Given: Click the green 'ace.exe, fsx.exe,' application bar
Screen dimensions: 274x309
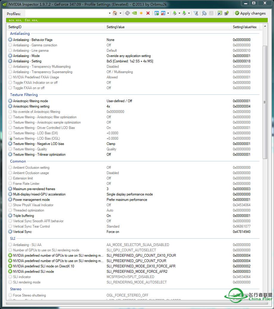Looking at the screenshot, I should pyautogui.click(x=137, y=20).
